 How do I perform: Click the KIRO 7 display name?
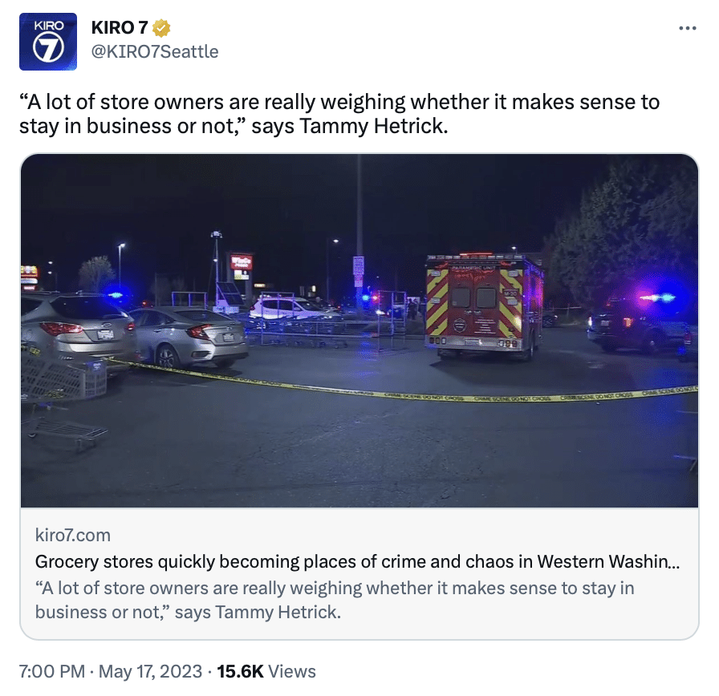[120, 27]
